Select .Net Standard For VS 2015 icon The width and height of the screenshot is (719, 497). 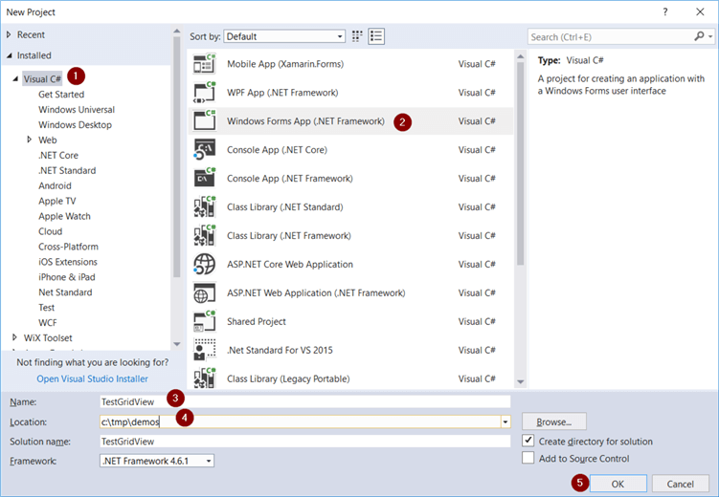[204, 350]
